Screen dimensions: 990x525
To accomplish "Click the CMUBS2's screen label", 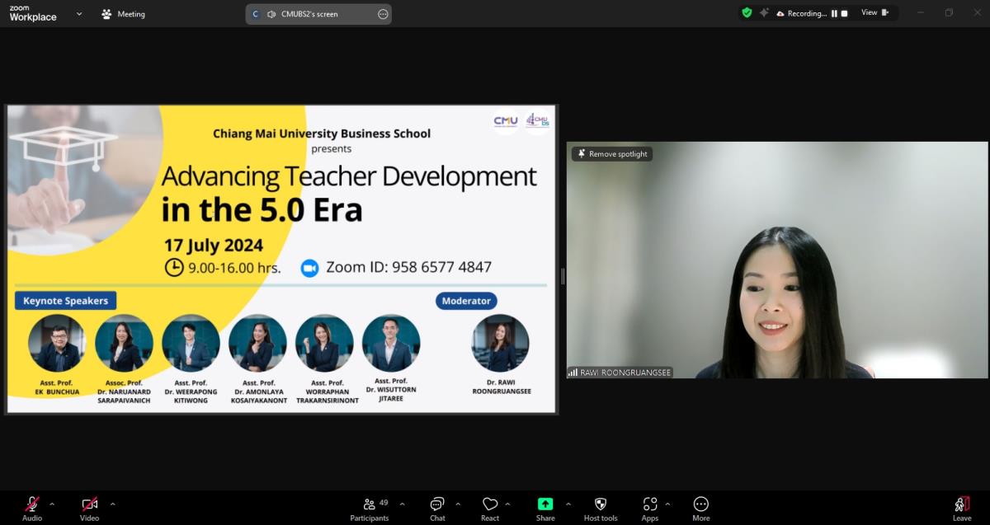I will click(309, 14).
